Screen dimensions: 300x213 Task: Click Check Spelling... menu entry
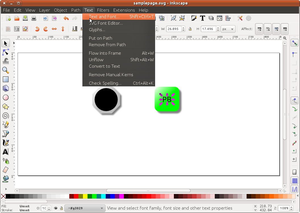(x=105, y=83)
